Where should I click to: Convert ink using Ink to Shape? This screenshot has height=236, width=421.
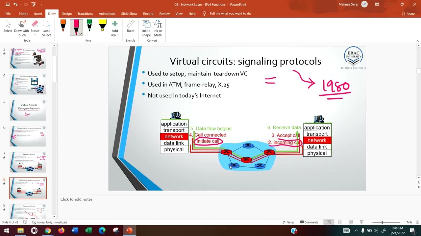point(146,29)
